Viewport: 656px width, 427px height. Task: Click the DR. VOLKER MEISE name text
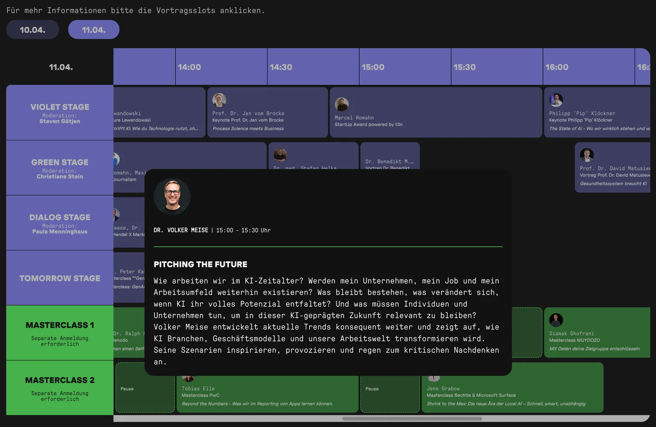pos(181,230)
